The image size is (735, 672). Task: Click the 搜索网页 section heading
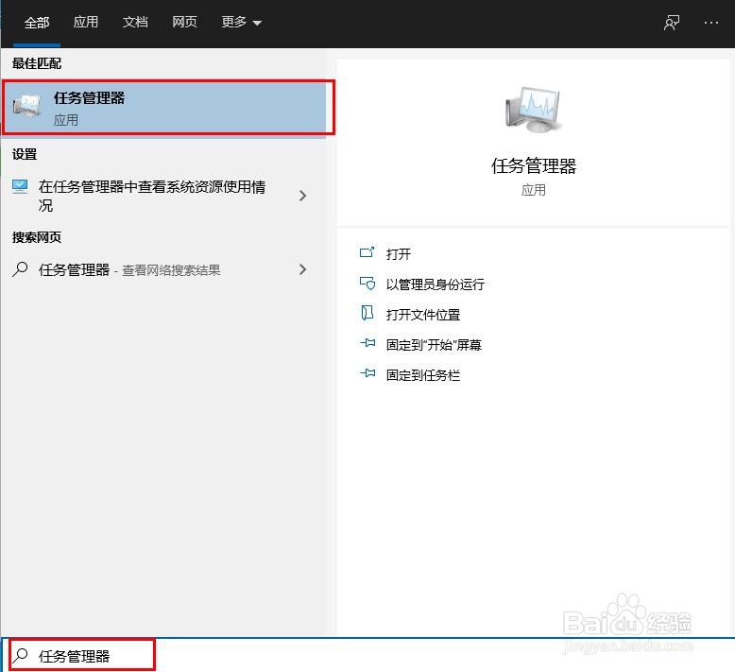point(37,237)
